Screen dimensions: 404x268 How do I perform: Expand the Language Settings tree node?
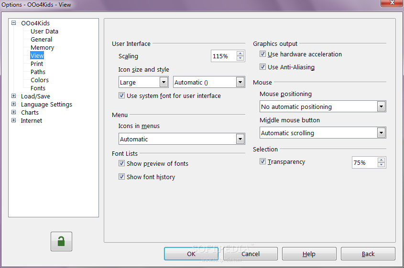(x=14, y=104)
